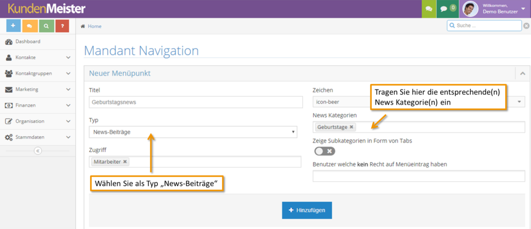Click into the Titel input field

pos(195,102)
